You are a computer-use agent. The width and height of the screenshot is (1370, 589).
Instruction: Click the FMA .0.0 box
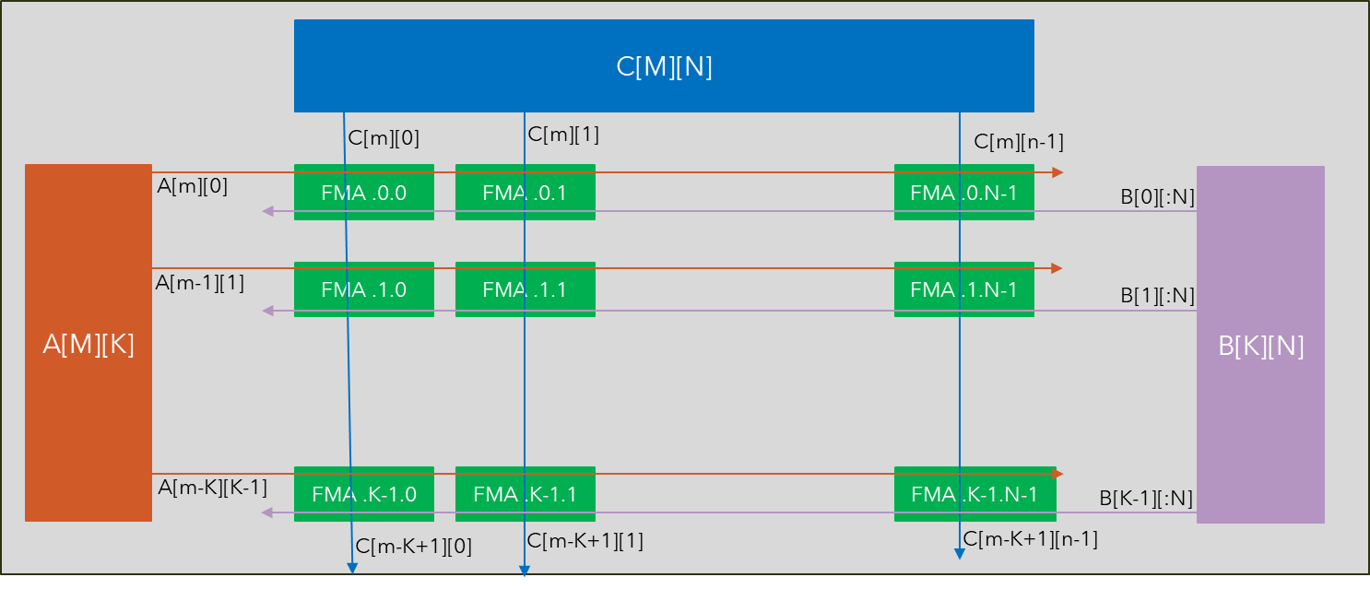(x=364, y=193)
